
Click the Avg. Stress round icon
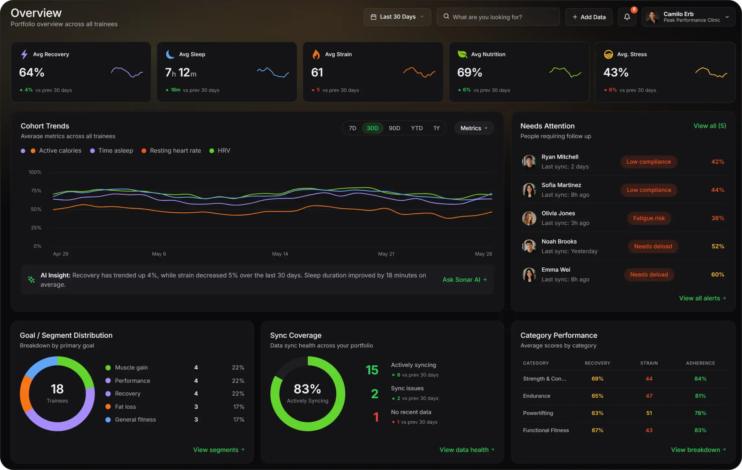[x=608, y=54]
